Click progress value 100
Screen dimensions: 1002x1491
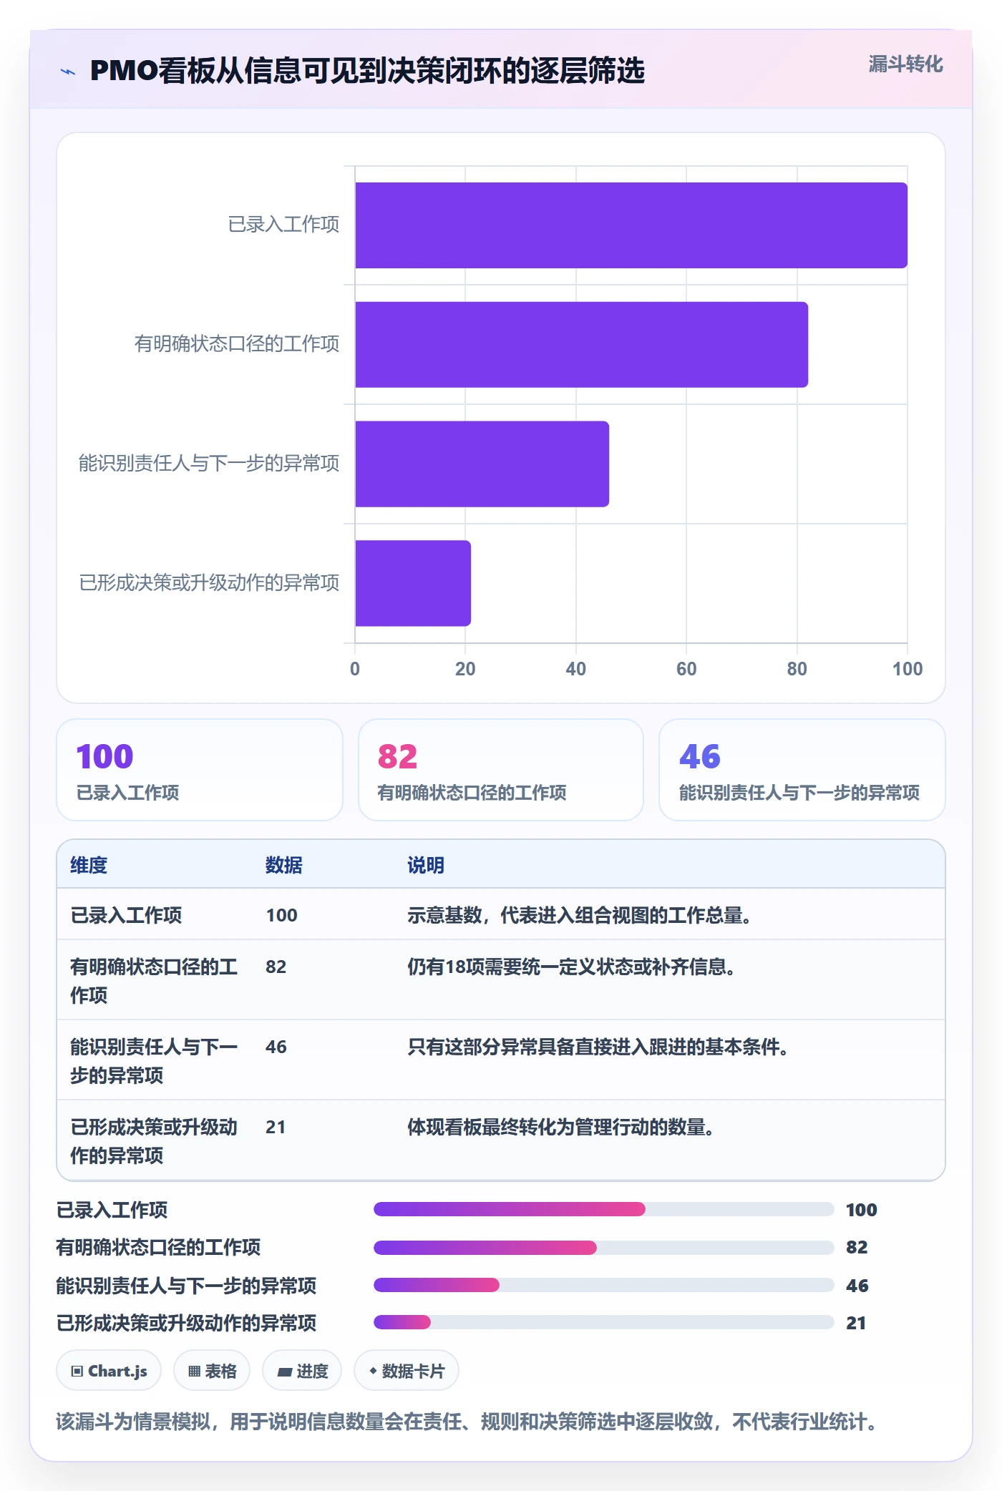pyautogui.click(x=861, y=1210)
